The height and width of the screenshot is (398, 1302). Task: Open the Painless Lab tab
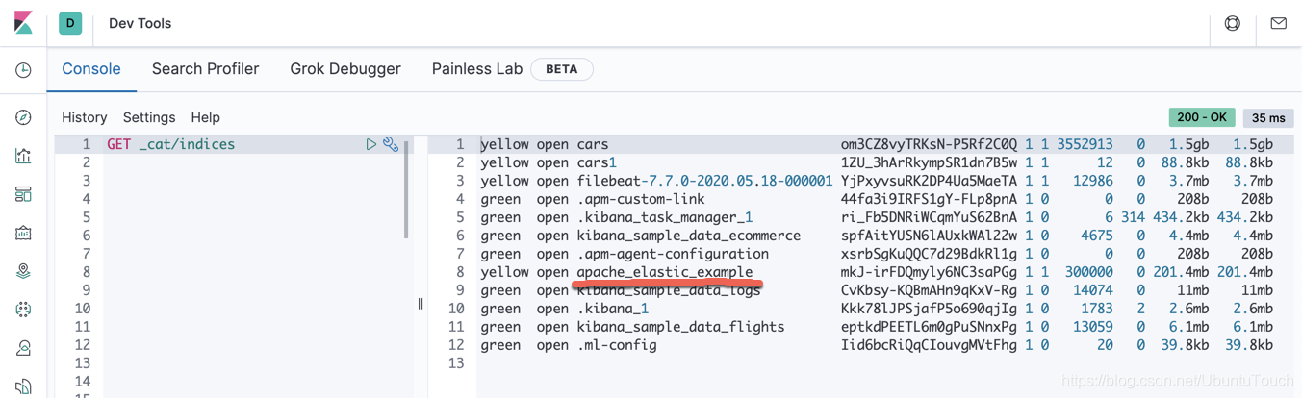(x=477, y=69)
